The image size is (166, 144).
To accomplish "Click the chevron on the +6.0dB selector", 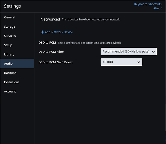I will pyautogui.click(x=138, y=62).
